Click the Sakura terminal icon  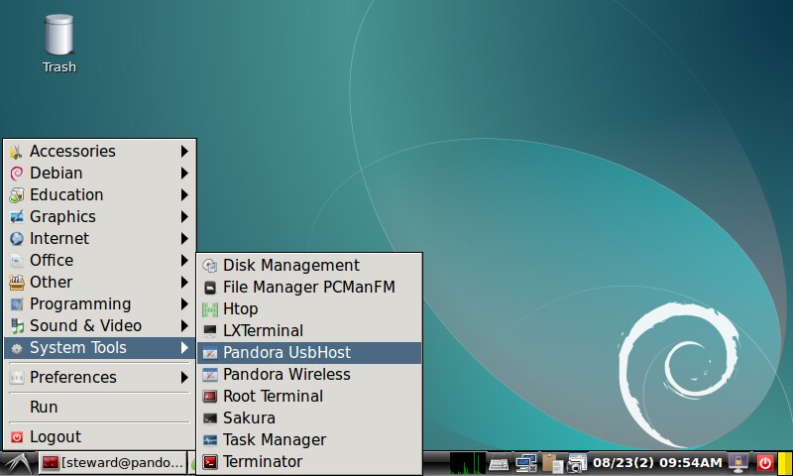tap(210, 417)
